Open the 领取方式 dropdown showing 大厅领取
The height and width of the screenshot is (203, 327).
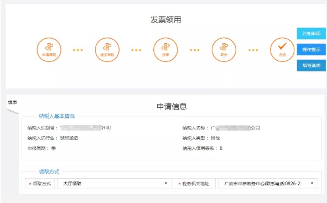click(113, 184)
